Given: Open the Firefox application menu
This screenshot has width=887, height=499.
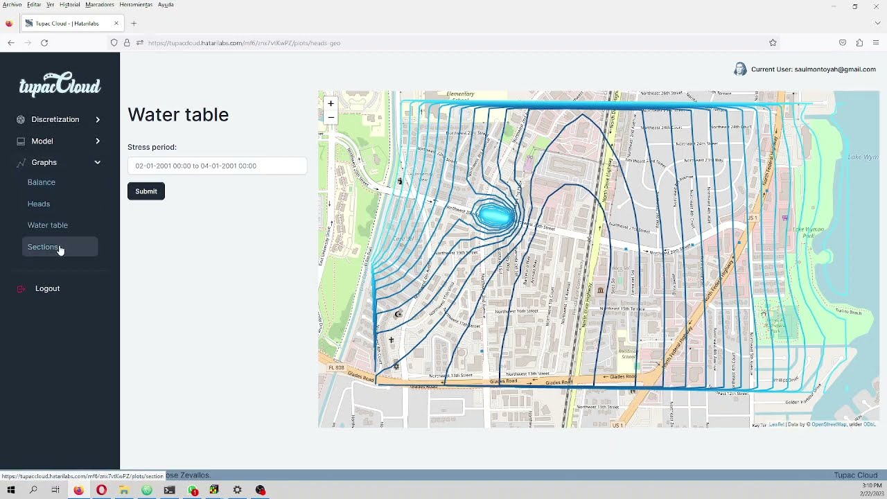Looking at the screenshot, I should coord(876,42).
